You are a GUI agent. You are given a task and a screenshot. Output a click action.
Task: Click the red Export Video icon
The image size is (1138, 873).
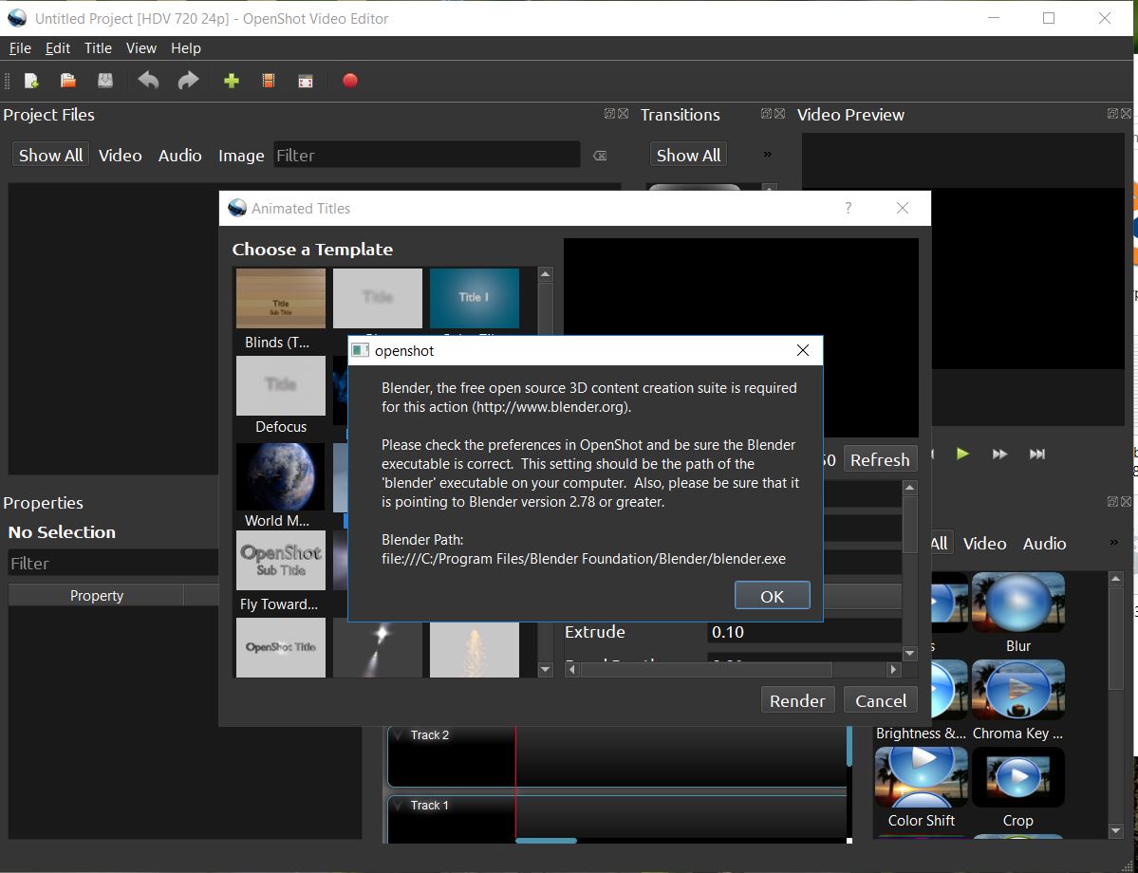[349, 81]
